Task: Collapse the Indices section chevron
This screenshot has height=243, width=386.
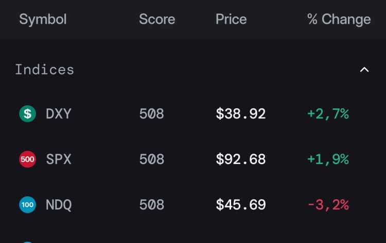Action: (x=364, y=70)
